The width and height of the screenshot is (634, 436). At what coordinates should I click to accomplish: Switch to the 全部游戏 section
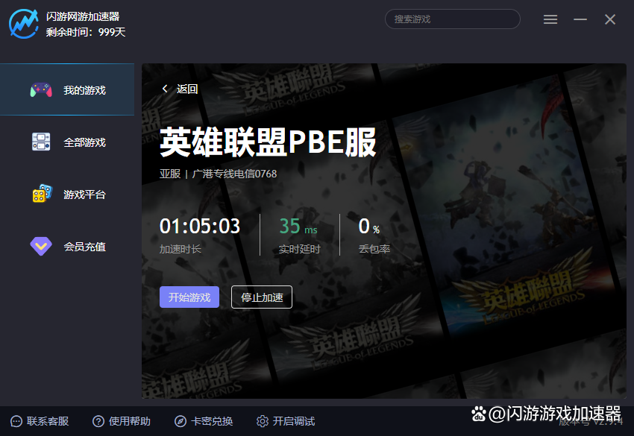67,142
